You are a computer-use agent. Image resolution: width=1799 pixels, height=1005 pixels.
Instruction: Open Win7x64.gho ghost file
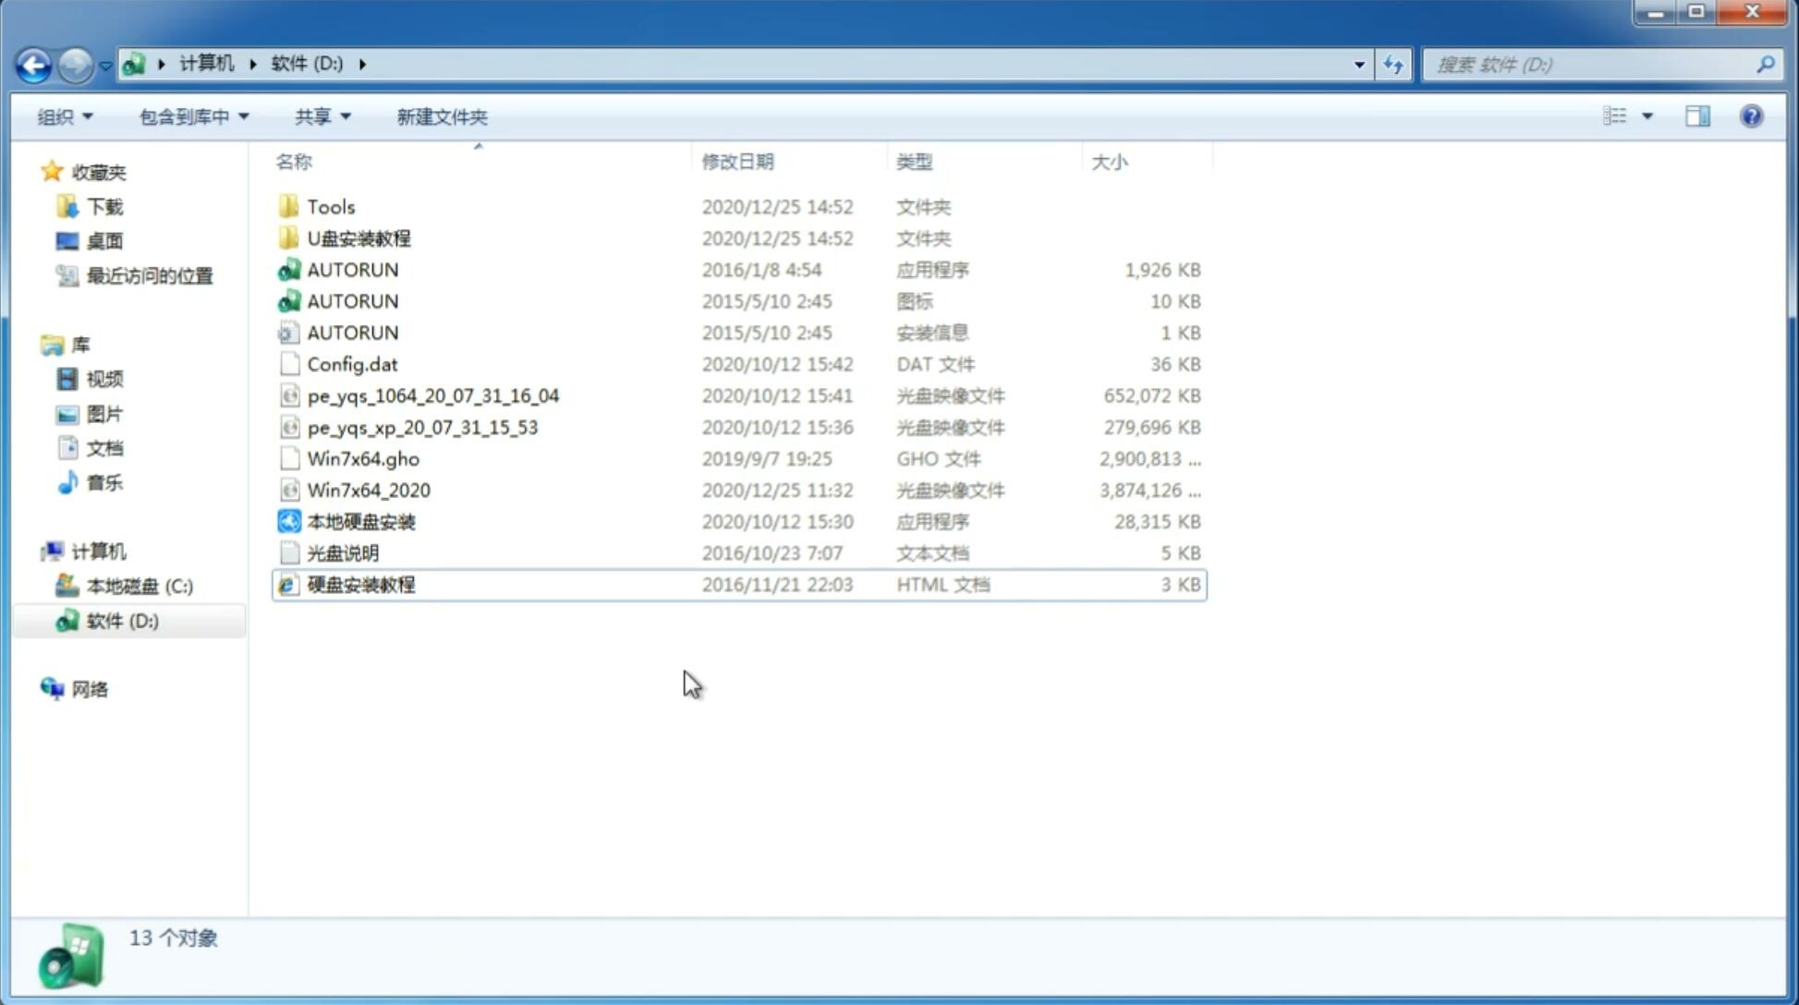click(363, 458)
